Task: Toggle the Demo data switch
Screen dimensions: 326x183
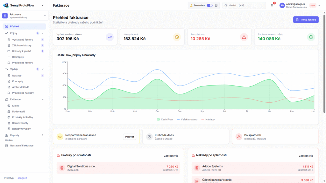Action: tap(209, 5)
